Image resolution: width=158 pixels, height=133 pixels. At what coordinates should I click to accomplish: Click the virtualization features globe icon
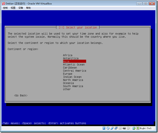click(134, 128)
